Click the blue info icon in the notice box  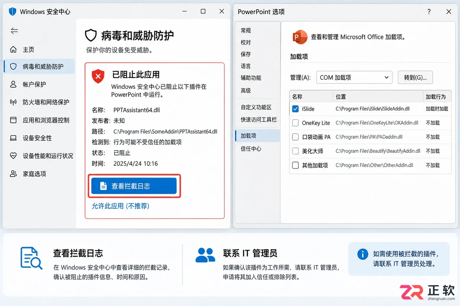point(363,254)
